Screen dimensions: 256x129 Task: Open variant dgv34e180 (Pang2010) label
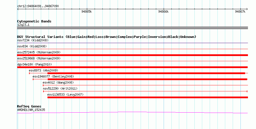click(35, 64)
